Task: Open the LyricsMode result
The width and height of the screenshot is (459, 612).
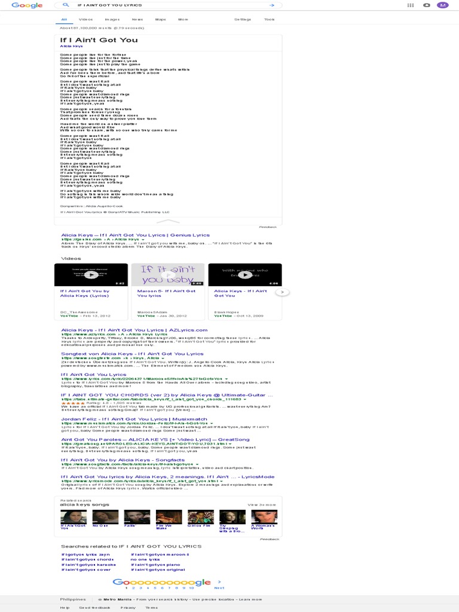Action: tap(167, 476)
